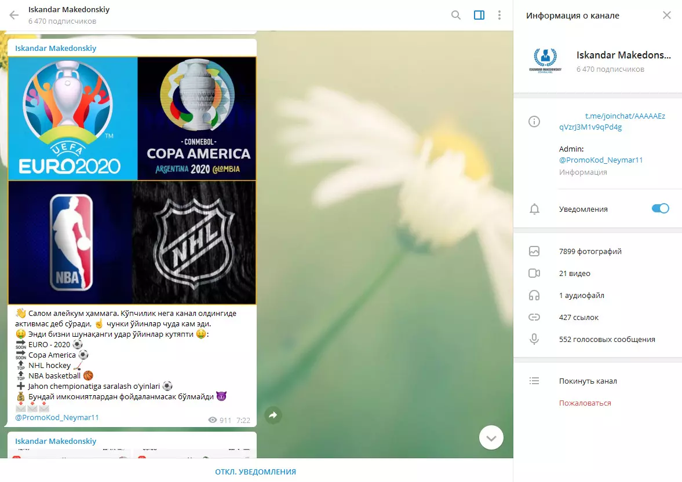Close the channel info panel
The width and height of the screenshot is (682, 482).
click(667, 15)
